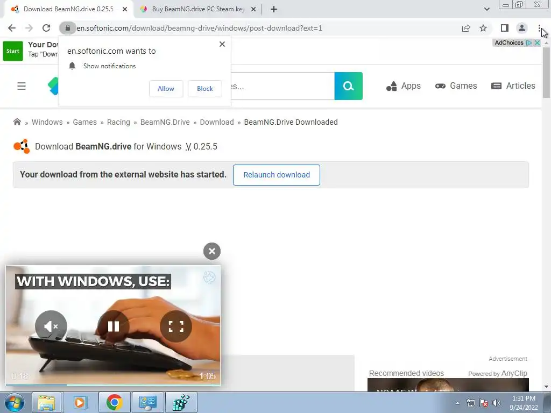Bookmark this page with the star
The width and height of the screenshot is (551, 413).
(483, 28)
